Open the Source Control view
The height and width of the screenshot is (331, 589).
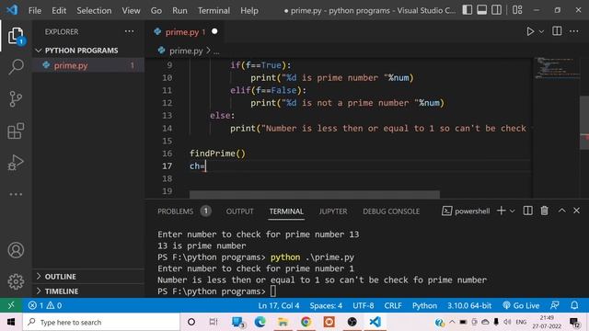[x=16, y=99]
